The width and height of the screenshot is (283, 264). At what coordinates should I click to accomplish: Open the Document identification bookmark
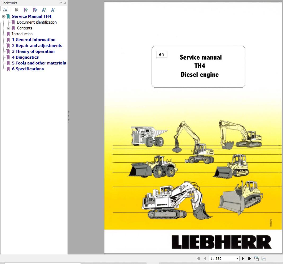[x=37, y=22]
